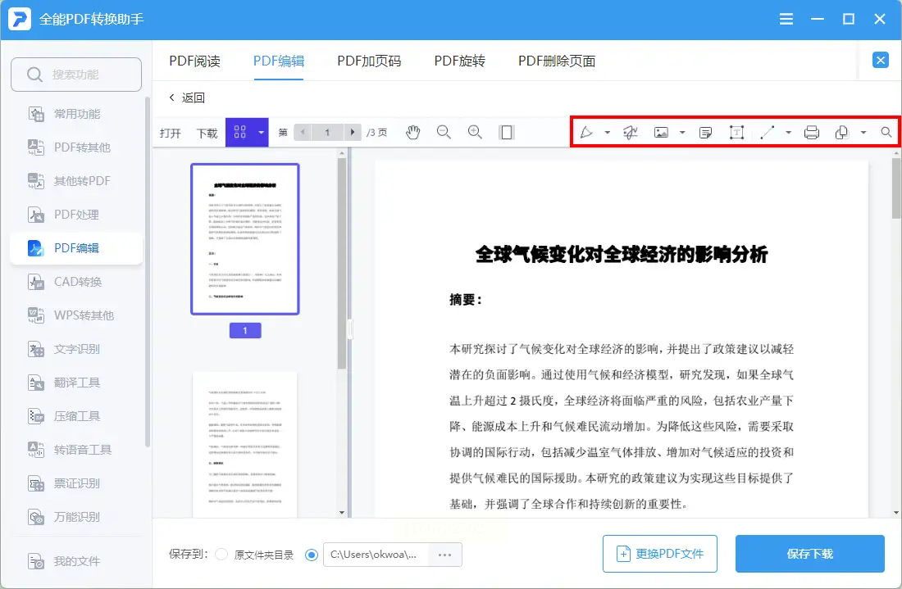This screenshot has height=589, width=902.
Task: Select the text box tool
Action: 736,133
